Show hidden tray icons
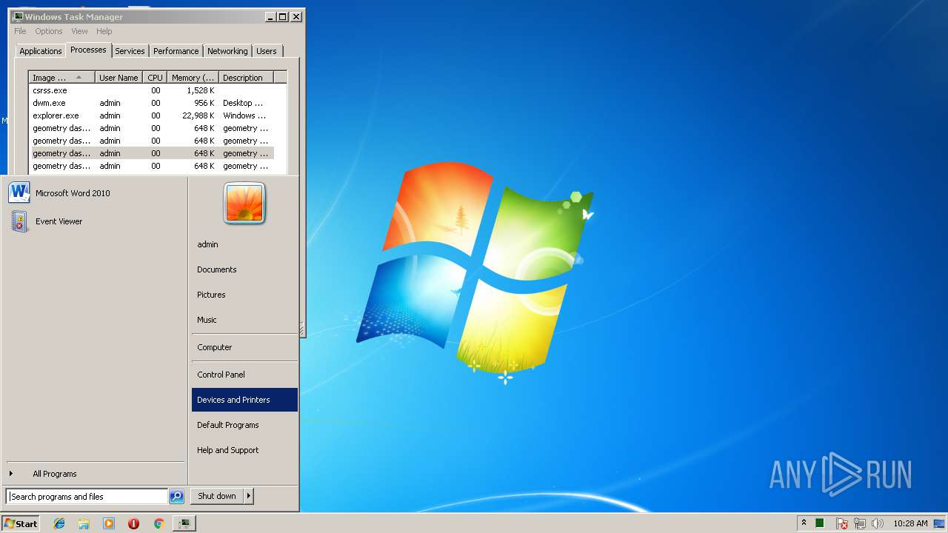This screenshot has width=948, height=533. (804, 523)
